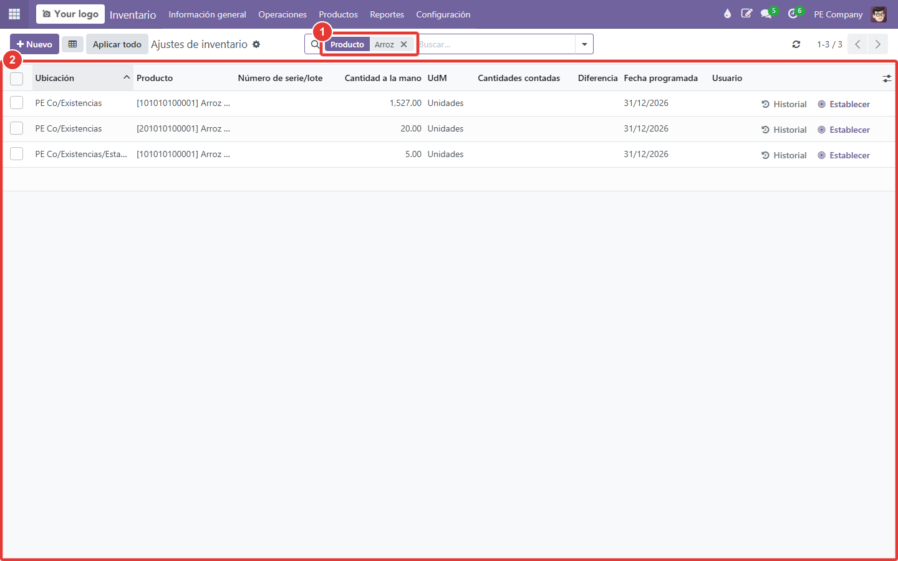Viewport: 898px width, 561px height.
Task: Click the droplet icon in the top bar
Action: pos(727,14)
